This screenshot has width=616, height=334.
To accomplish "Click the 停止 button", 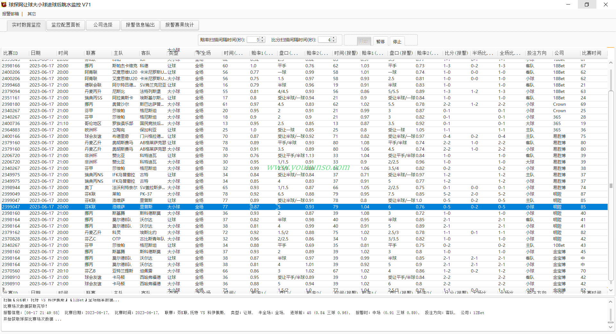I will tap(397, 41).
